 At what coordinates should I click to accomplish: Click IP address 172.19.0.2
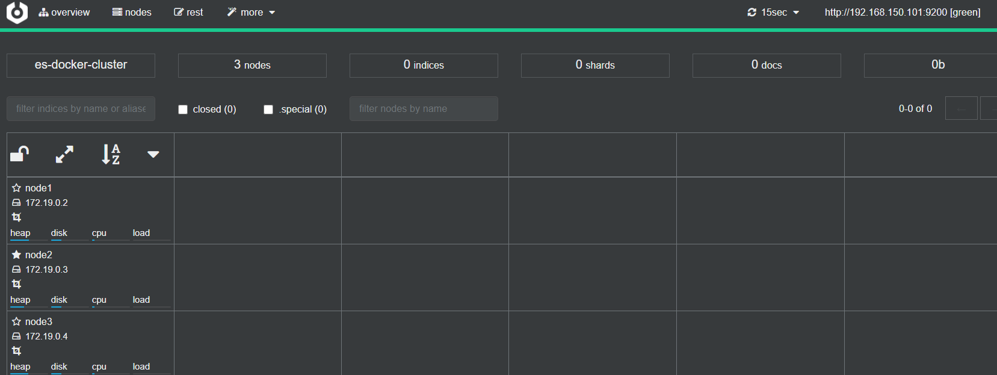[x=46, y=203]
